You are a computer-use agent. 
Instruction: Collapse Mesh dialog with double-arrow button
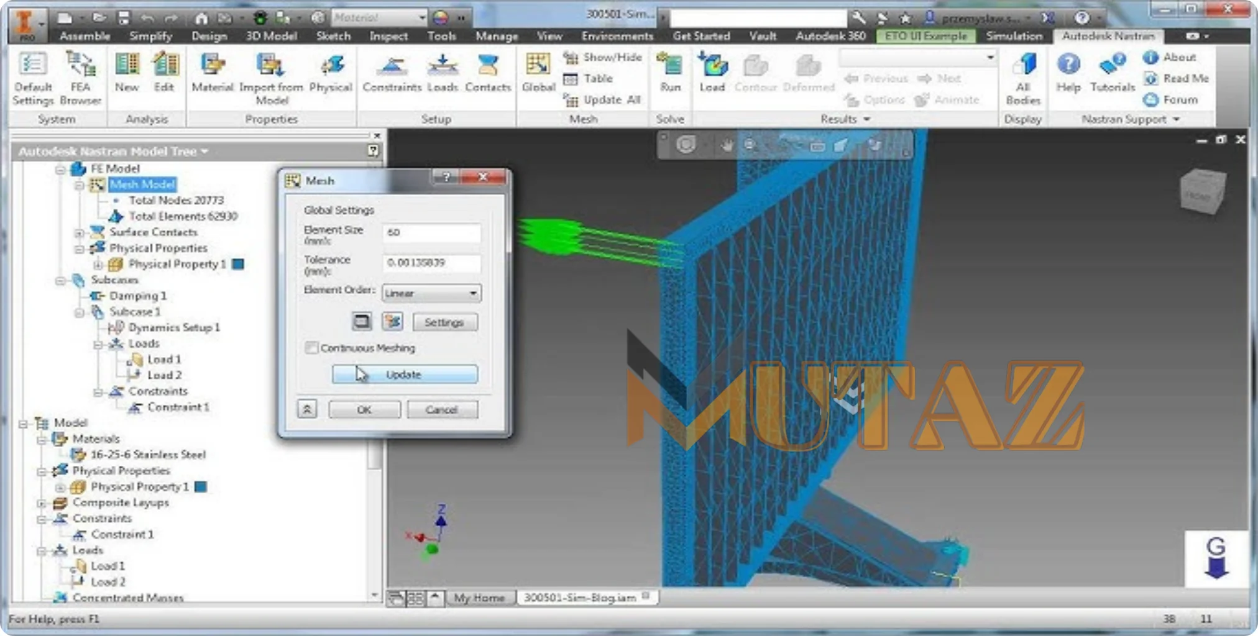307,409
